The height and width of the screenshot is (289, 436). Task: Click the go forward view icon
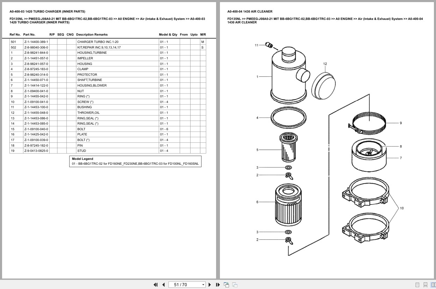tap(235, 284)
